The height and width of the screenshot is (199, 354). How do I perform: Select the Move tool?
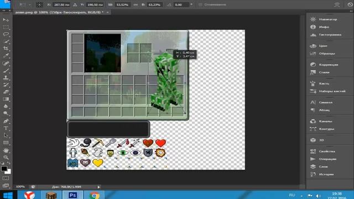coord(6,20)
